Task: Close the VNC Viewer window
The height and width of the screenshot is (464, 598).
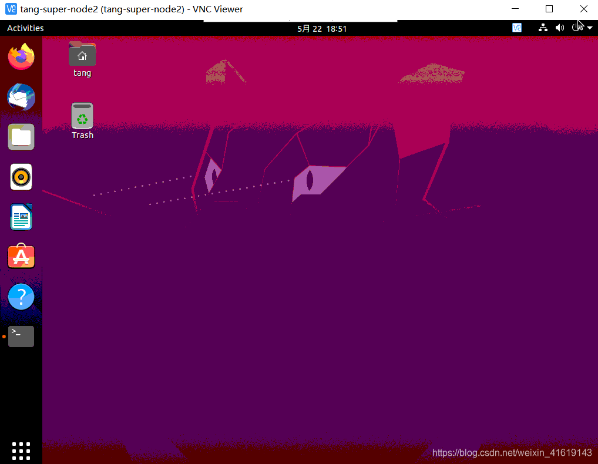Action: (583, 9)
